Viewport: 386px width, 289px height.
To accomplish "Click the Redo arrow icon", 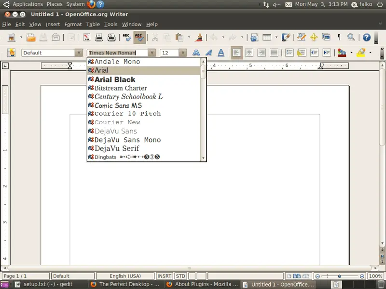I will tap(233, 38).
